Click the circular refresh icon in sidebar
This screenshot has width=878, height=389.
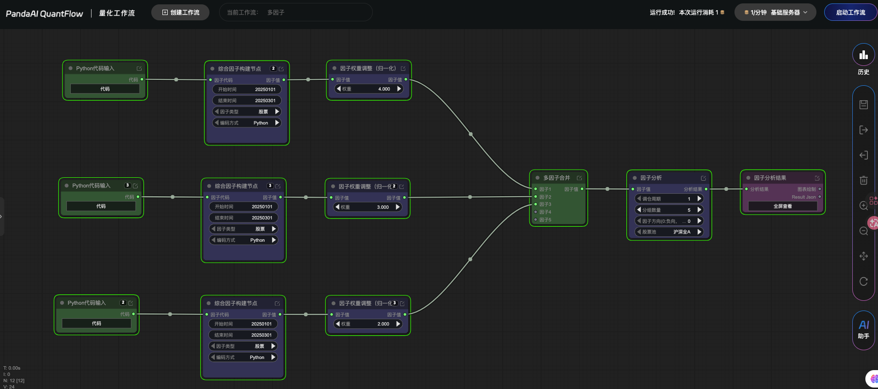pyautogui.click(x=863, y=281)
